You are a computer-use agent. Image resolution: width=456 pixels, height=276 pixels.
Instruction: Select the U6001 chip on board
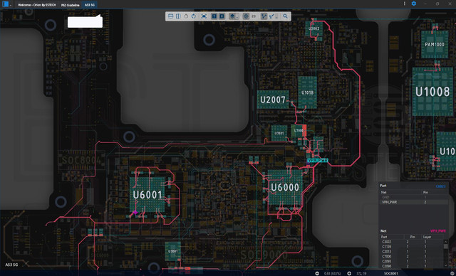(x=147, y=195)
